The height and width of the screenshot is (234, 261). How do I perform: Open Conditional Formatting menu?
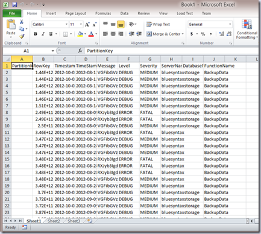pos(247,29)
